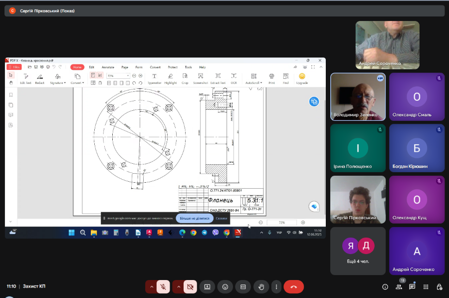Click the Crop tool icon

185,78
